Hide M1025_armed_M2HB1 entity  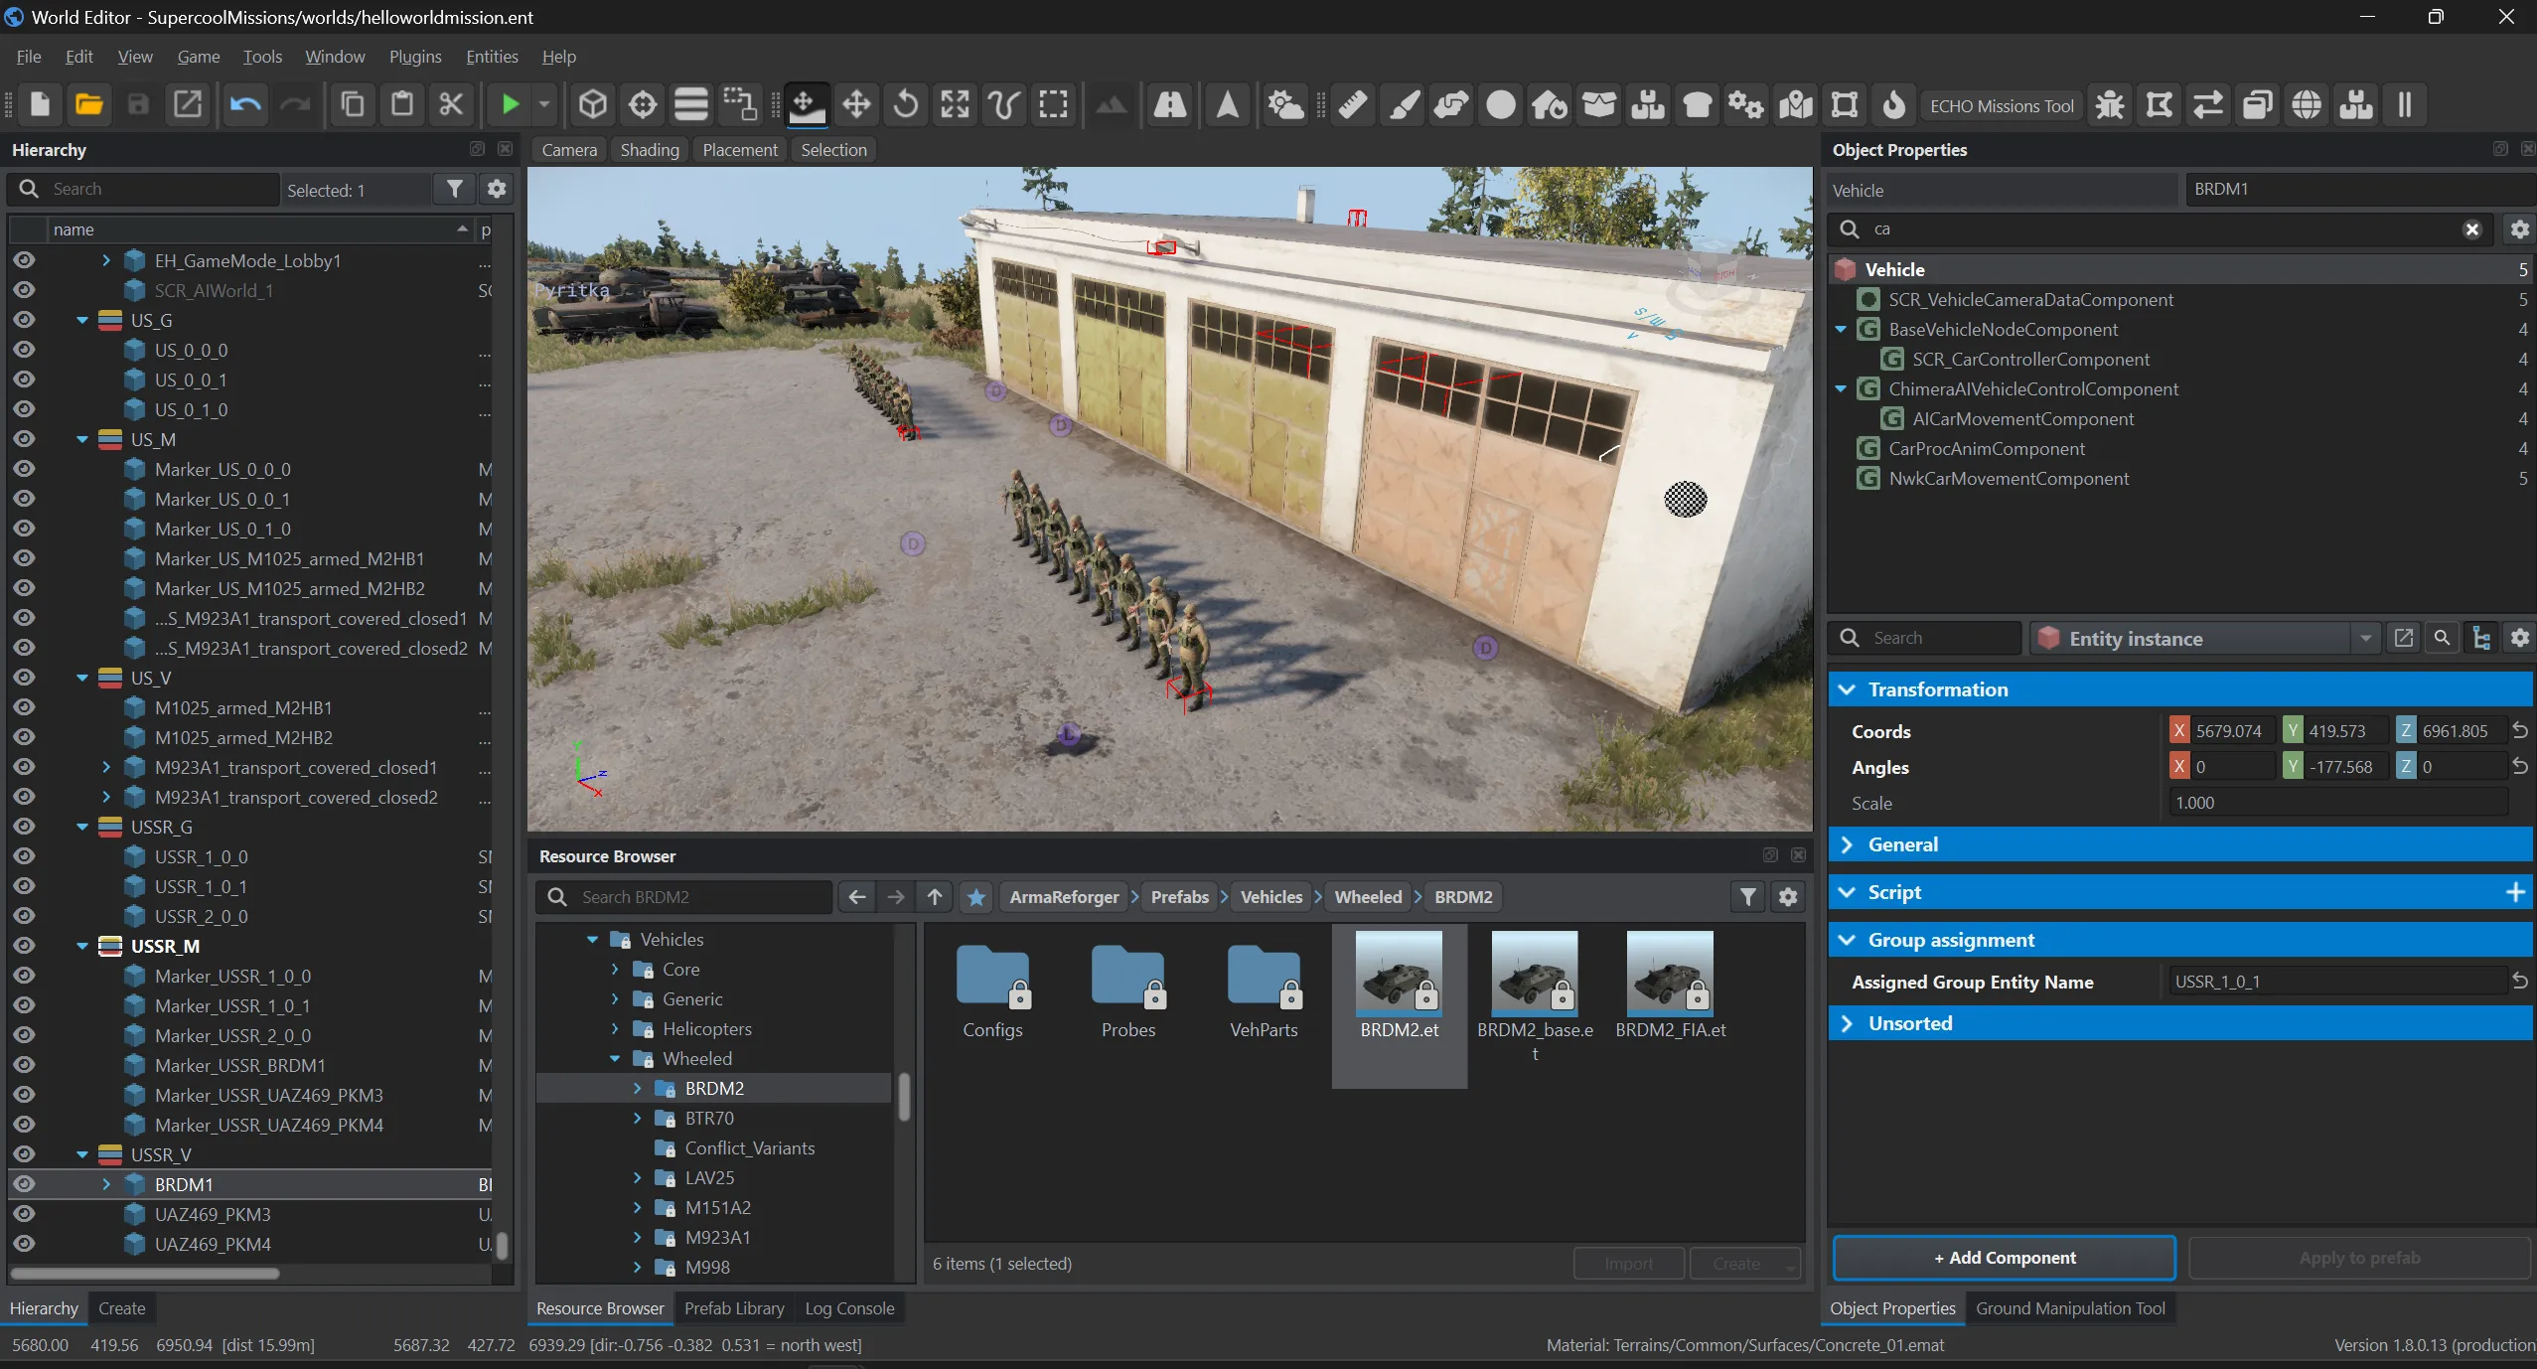point(24,707)
